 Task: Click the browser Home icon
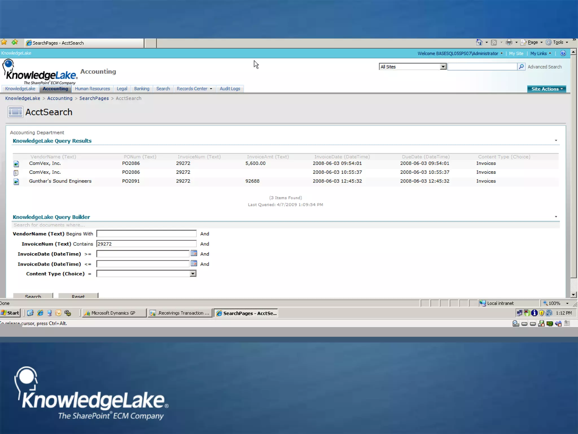click(x=479, y=42)
